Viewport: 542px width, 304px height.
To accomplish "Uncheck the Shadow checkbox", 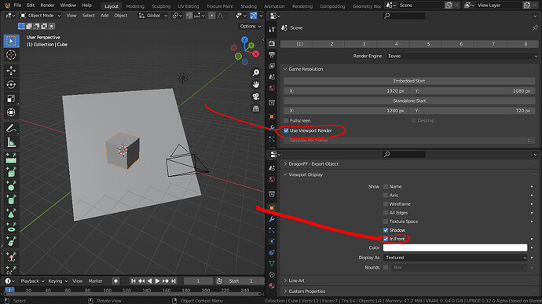I will [386, 230].
